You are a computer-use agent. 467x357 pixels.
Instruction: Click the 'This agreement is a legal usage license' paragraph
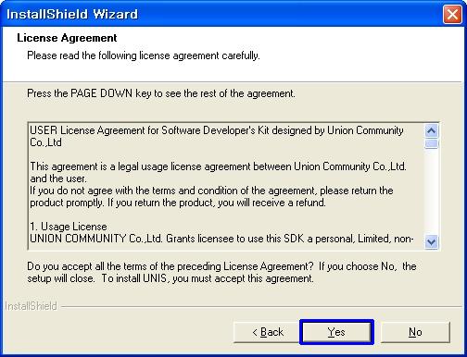218,172
